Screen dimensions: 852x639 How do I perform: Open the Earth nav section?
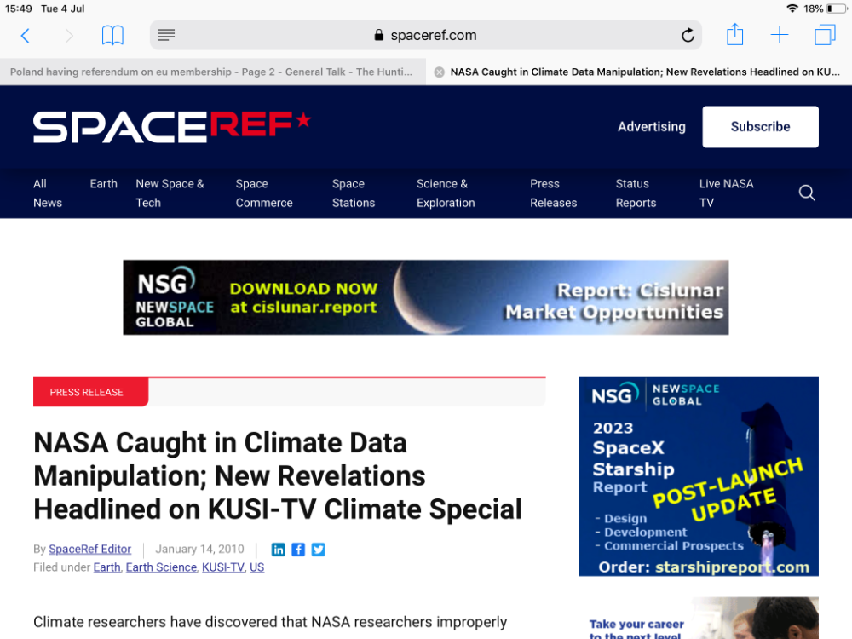point(103,184)
